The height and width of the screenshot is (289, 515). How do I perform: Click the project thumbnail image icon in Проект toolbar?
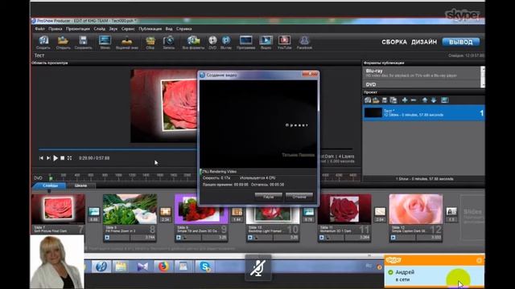[445, 100]
